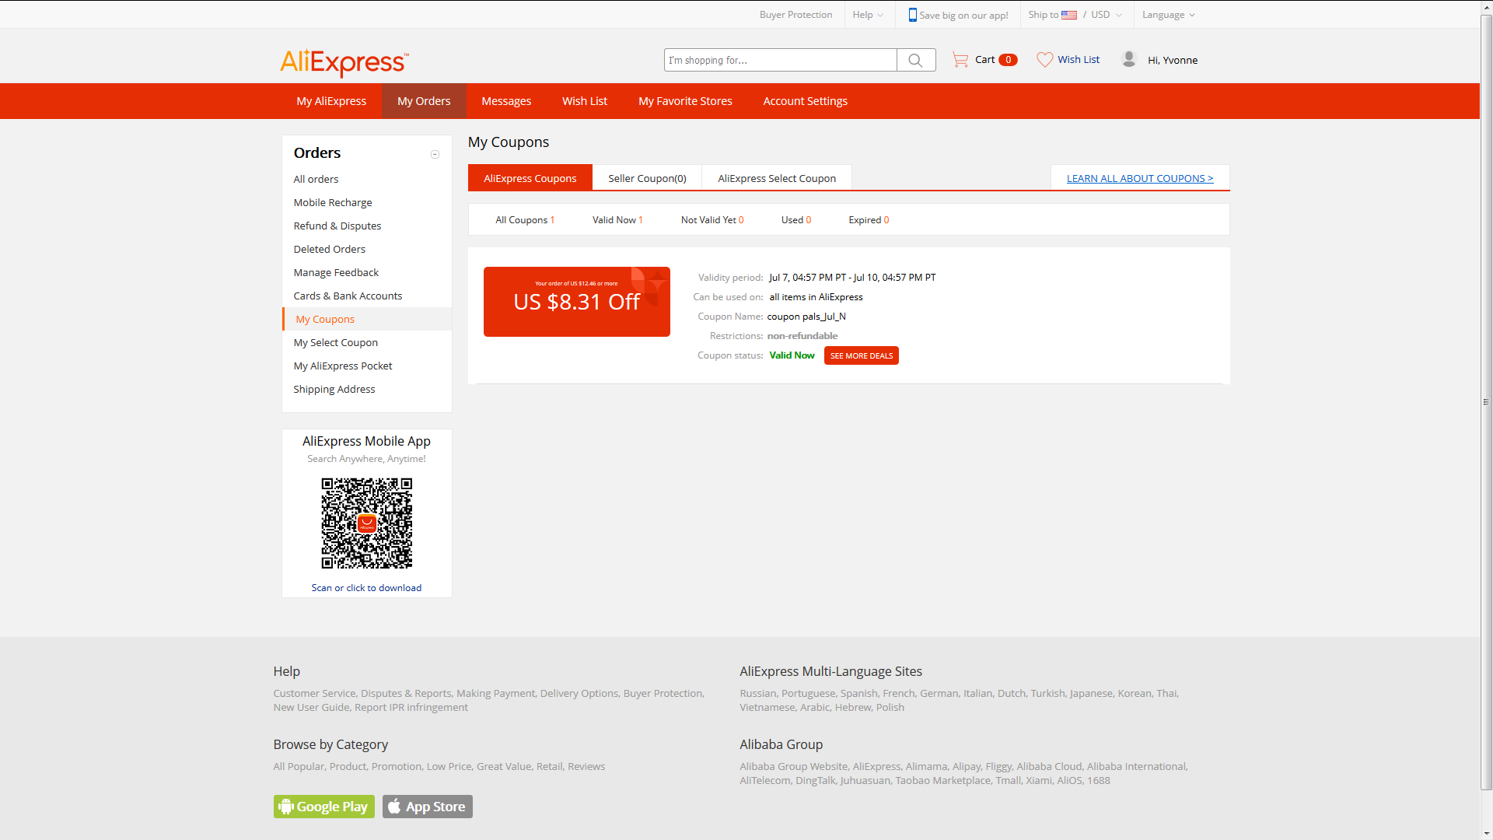The width and height of the screenshot is (1493, 840).
Task: Click the mobile phone app icon
Action: click(x=912, y=15)
